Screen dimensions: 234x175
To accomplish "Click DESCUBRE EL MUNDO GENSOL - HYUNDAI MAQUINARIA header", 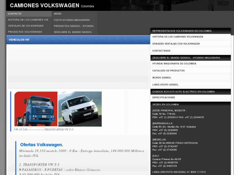I will coord(191,58).
